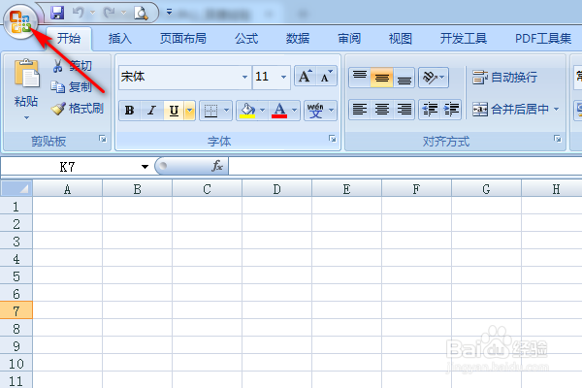Apply the cell borders button

pos(210,111)
